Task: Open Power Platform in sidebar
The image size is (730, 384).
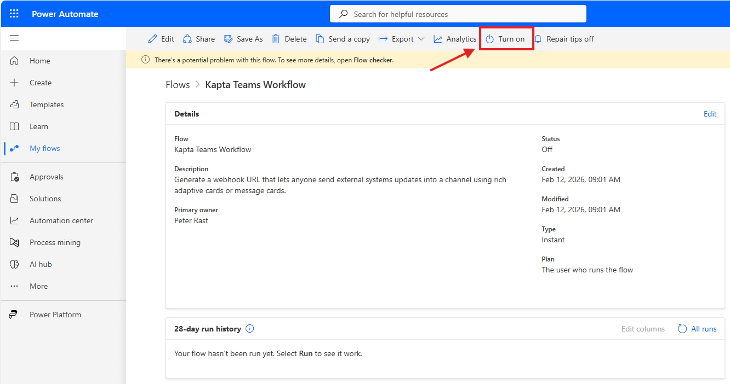Action: pyautogui.click(x=55, y=315)
